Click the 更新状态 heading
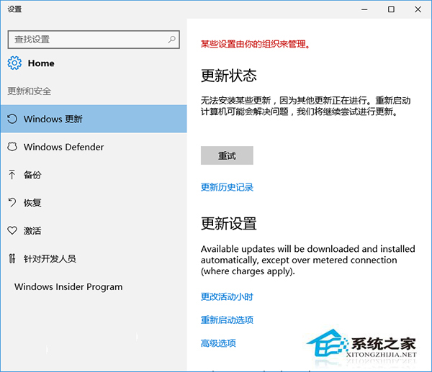This screenshot has width=432, height=372. [x=229, y=76]
